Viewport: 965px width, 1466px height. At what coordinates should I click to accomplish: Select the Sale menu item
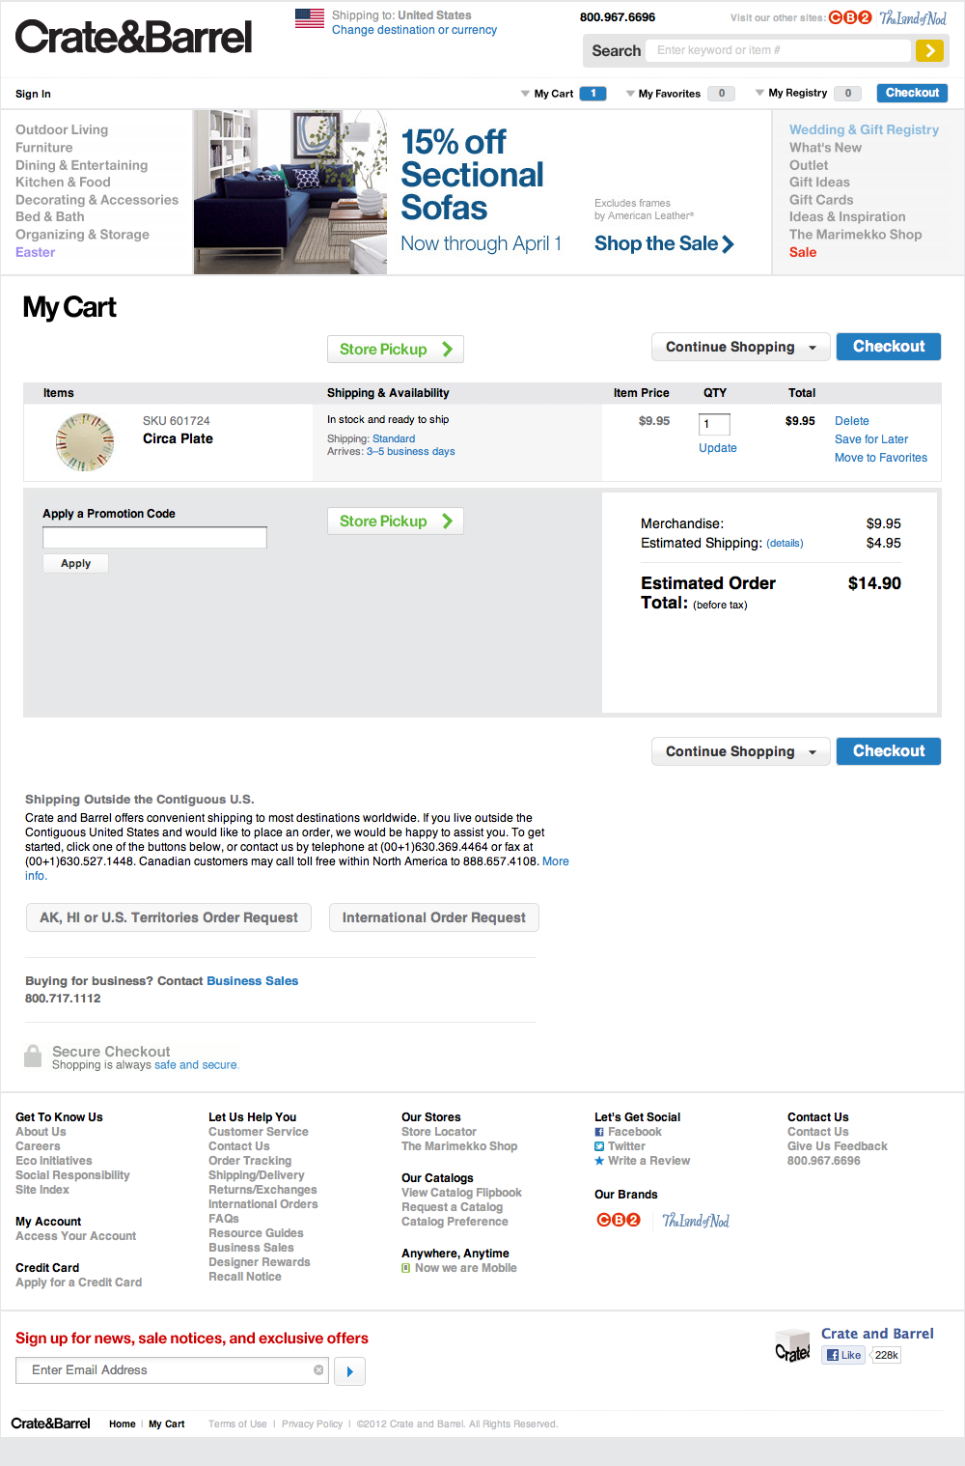pos(802,252)
